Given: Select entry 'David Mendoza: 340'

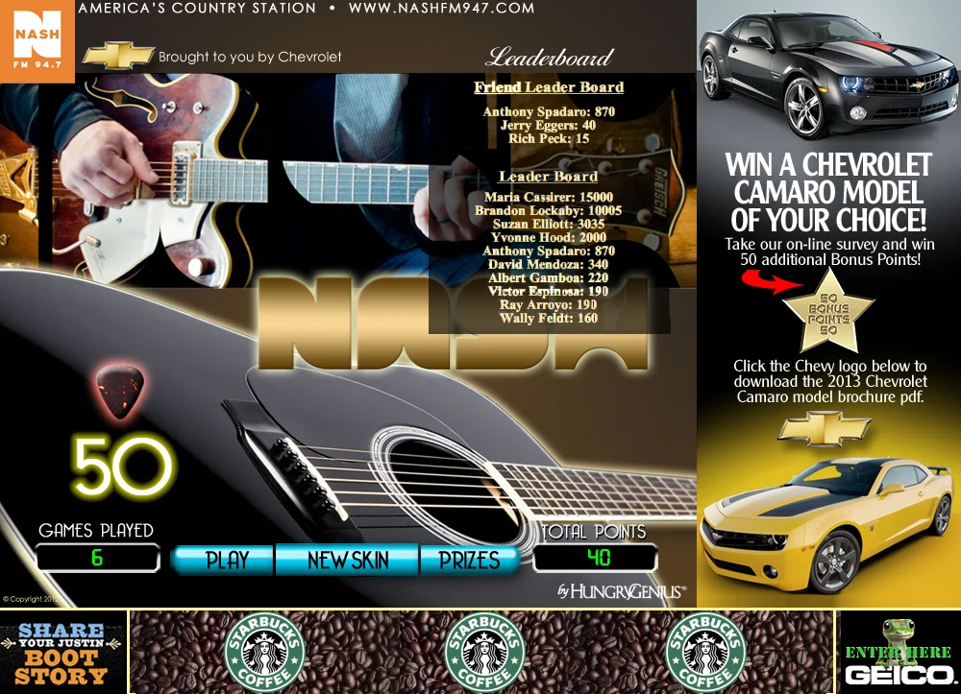Looking at the screenshot, I should tap(548, 264).
